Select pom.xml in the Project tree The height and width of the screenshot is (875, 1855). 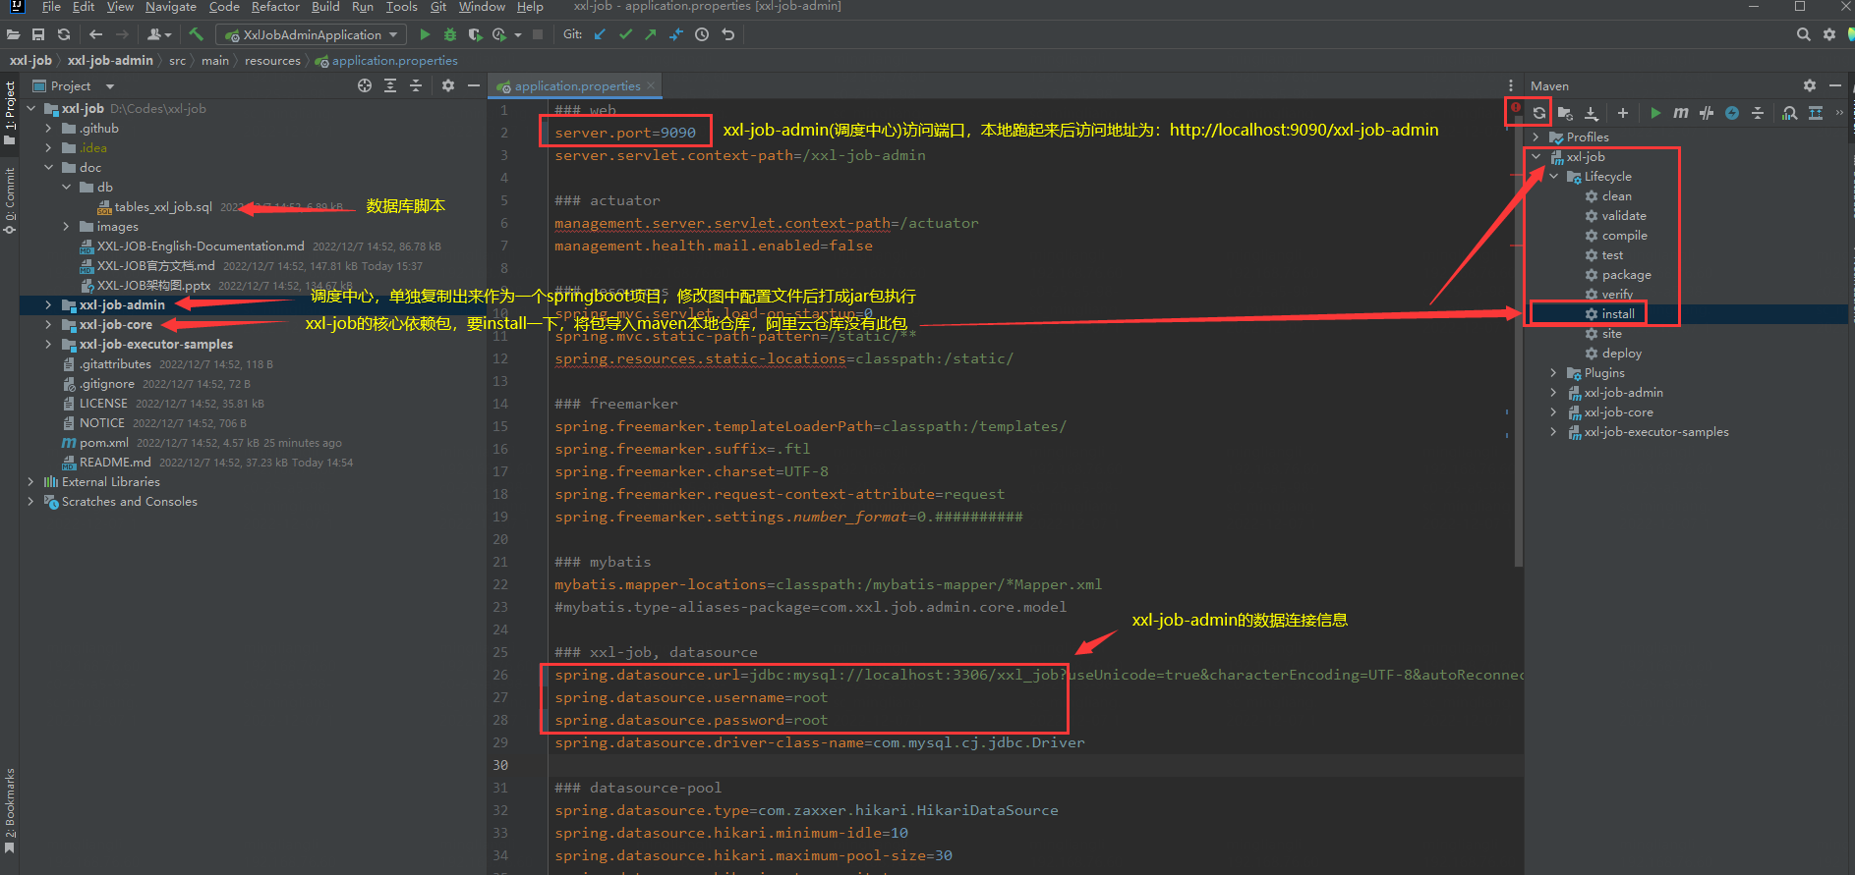104,442
